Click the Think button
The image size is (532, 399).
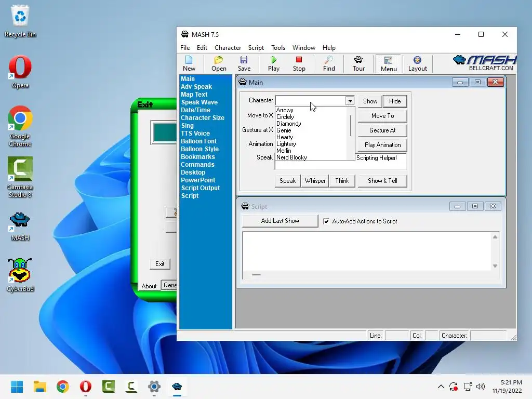coord(342,181)
